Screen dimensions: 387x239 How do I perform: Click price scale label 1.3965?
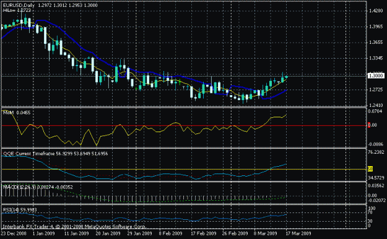[376, 27]
